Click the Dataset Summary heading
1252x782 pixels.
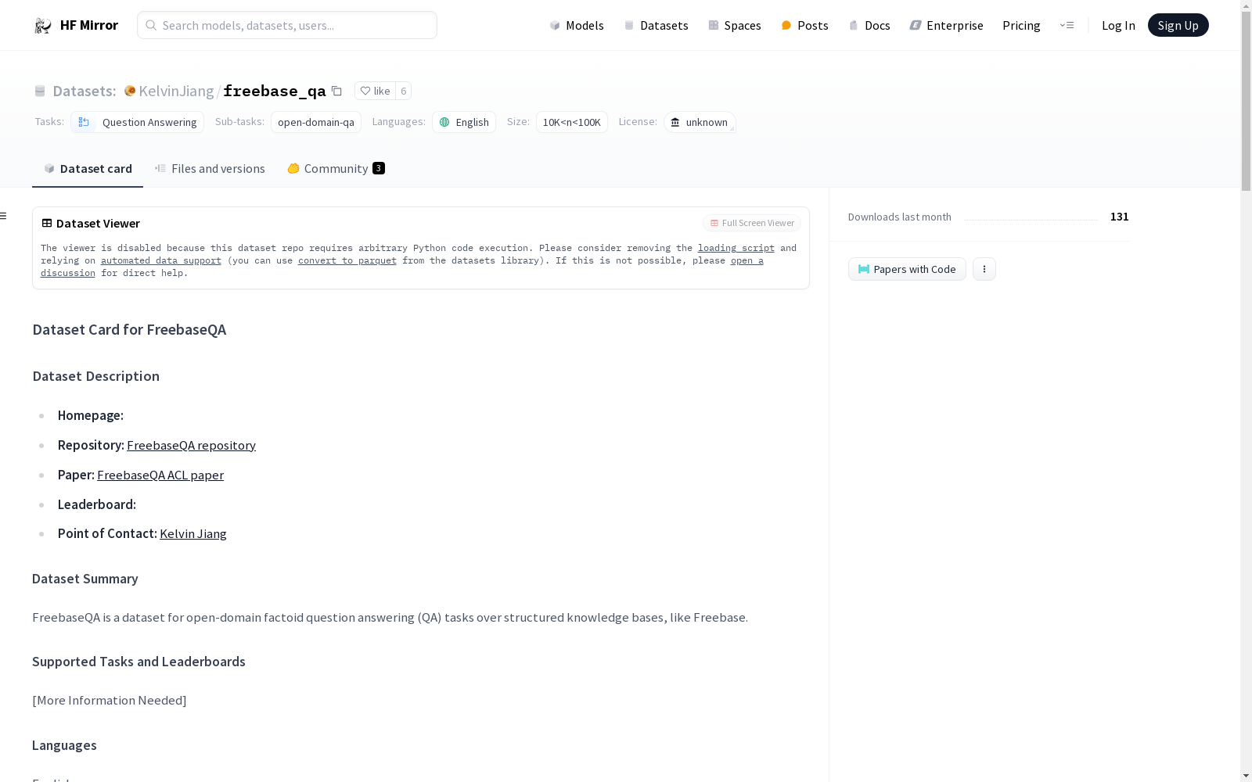tap(85, 579)
